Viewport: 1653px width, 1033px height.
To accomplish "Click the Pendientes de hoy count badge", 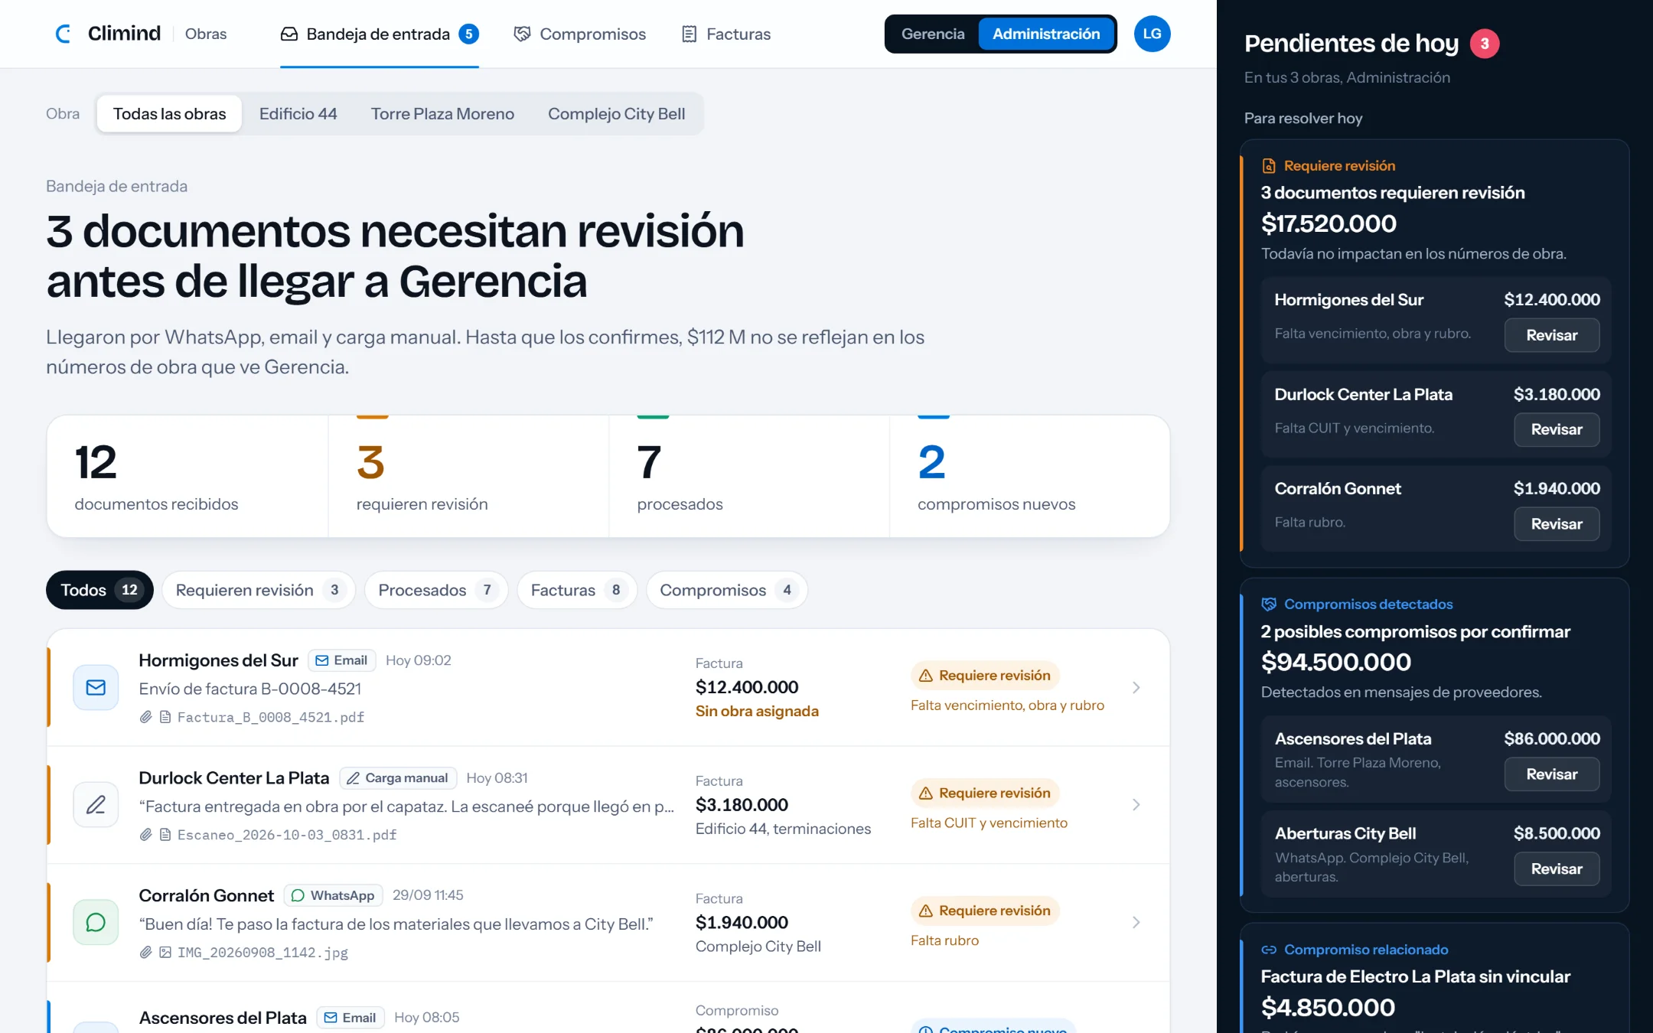I will coord(1484,44).
